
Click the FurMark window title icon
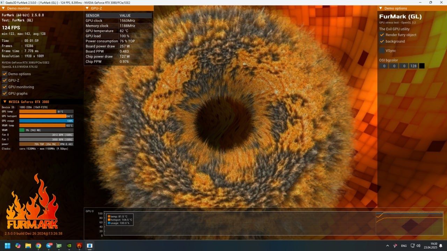point(3,2)
